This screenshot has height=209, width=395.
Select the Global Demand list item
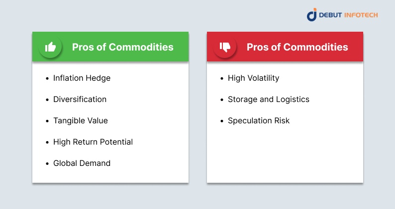pos(82,163)
